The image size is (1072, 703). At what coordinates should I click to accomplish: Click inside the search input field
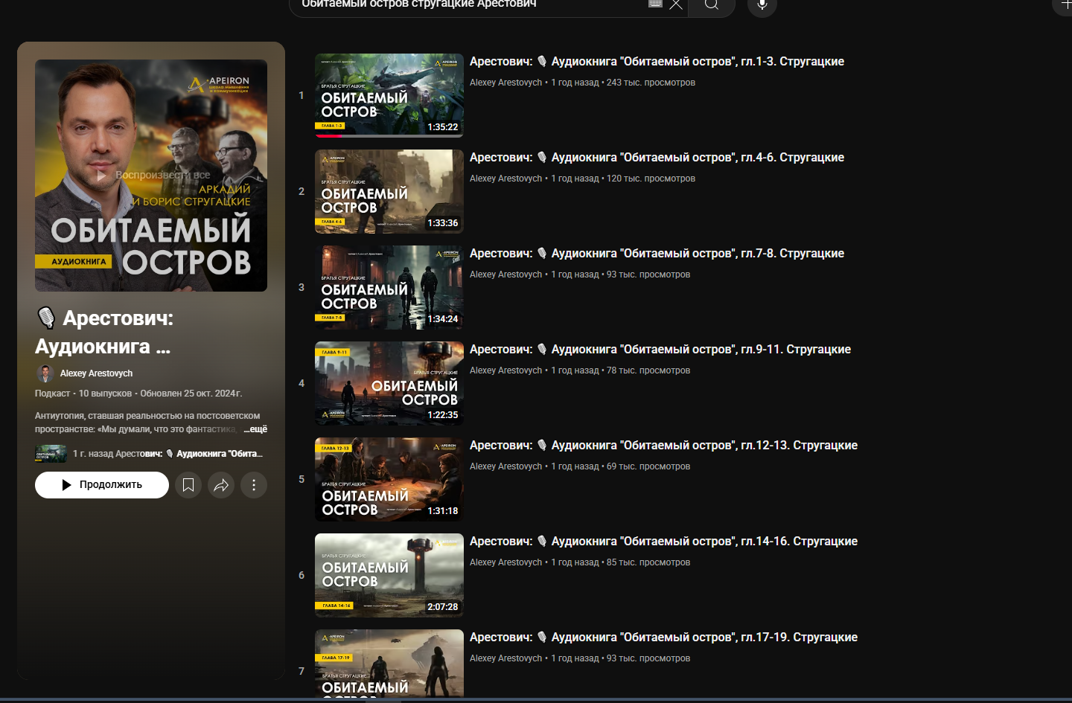(x=469, y=5)
